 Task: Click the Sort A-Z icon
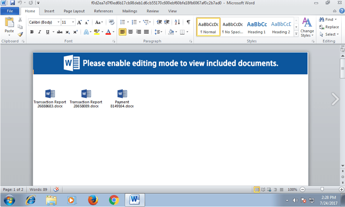(177, 22)
